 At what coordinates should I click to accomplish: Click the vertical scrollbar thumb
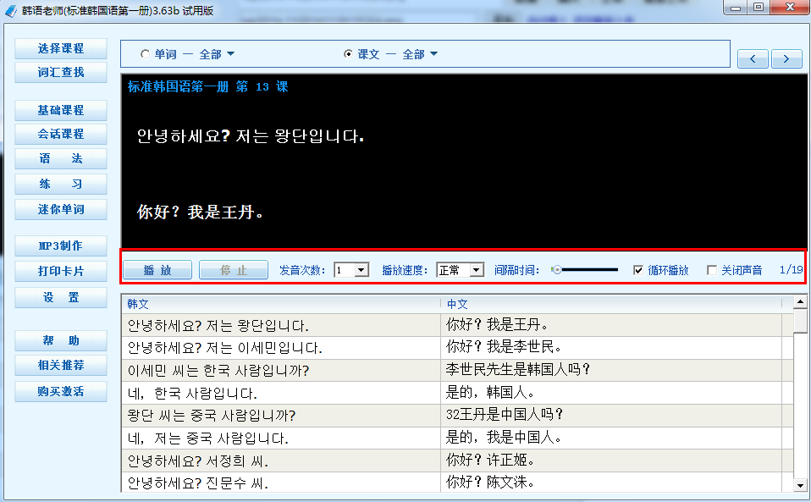(x=801, y=322)
